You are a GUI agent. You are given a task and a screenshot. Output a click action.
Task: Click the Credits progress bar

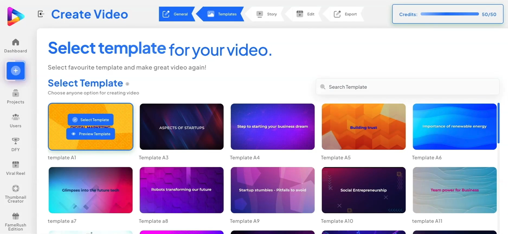point(449,14)
